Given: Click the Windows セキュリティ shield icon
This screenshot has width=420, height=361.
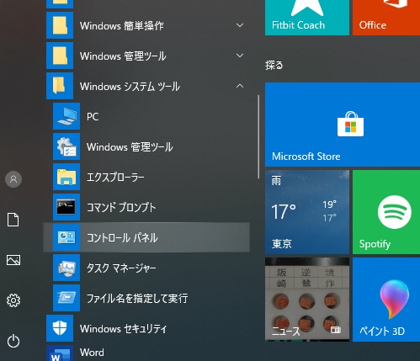Looking at the screenshot, I should click(60, 328).
